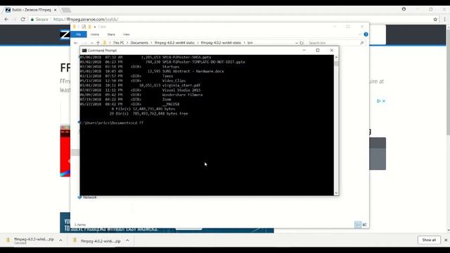
Task: Expand the completed download's options chevron
Action: (x=127, y=240)
